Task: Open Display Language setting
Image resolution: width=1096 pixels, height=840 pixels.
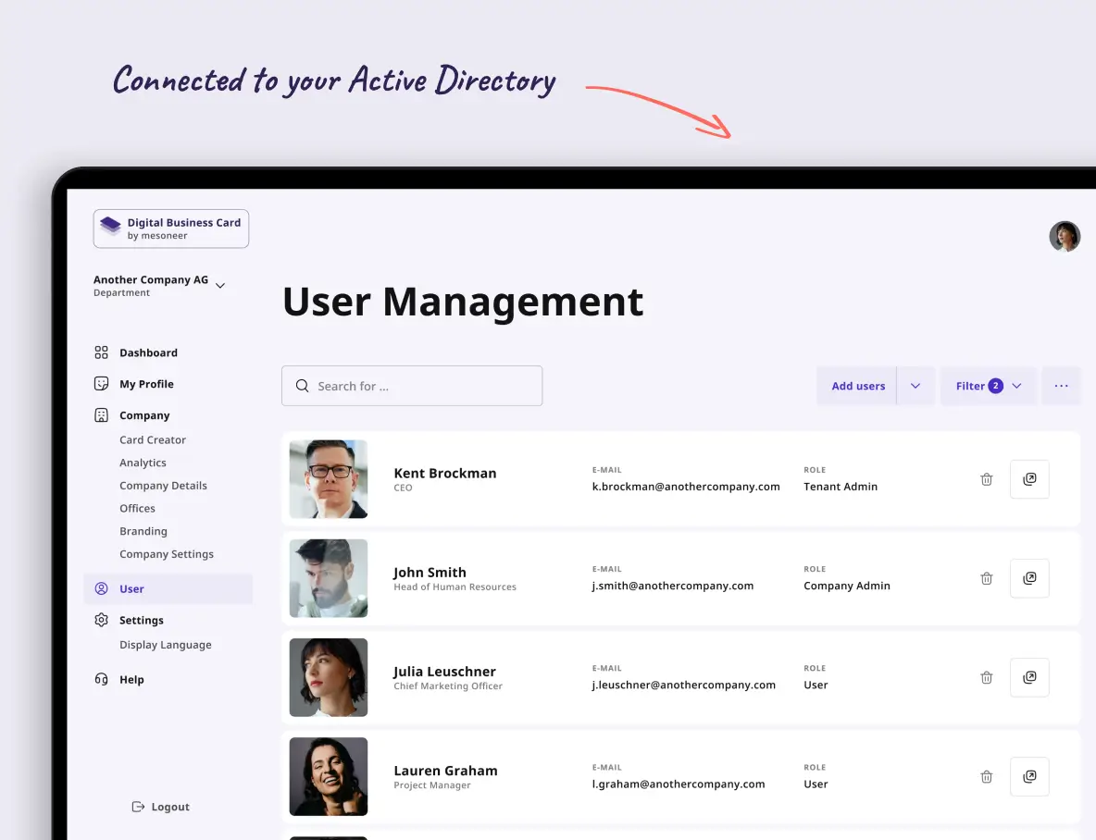Action: 166,645
